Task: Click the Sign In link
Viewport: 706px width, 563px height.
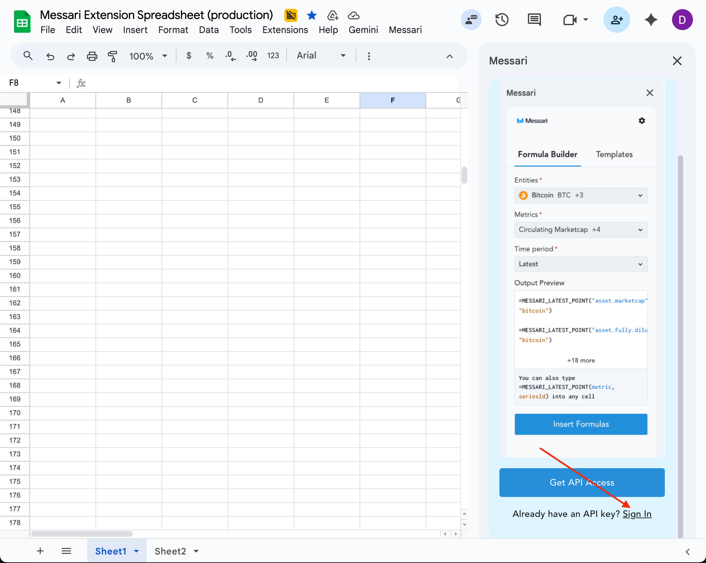Action: [x=637, y=514]
